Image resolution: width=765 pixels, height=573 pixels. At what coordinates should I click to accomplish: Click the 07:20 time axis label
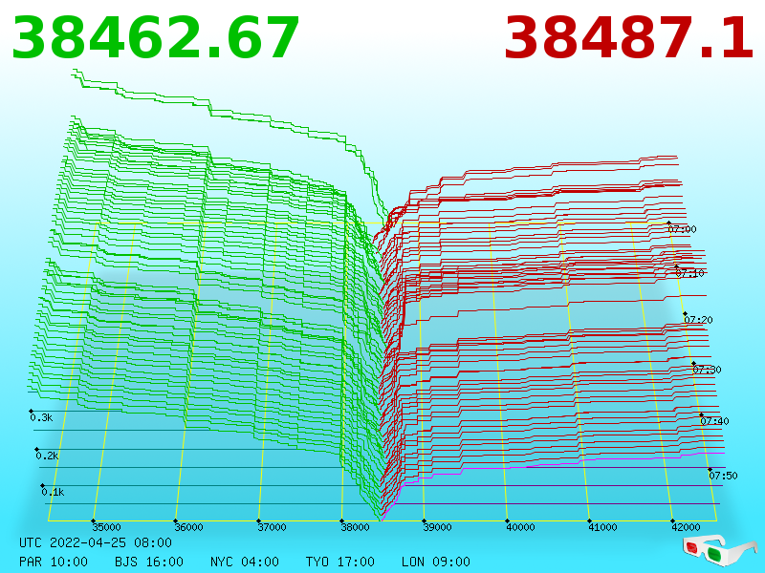pyautogui.click(x=698, y=320)
